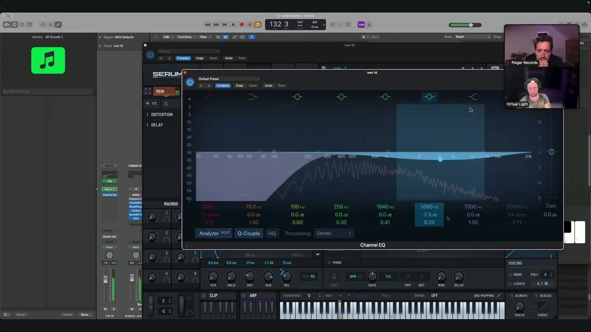Expand the Track Inst 10 disclosure

click(100, 46)
